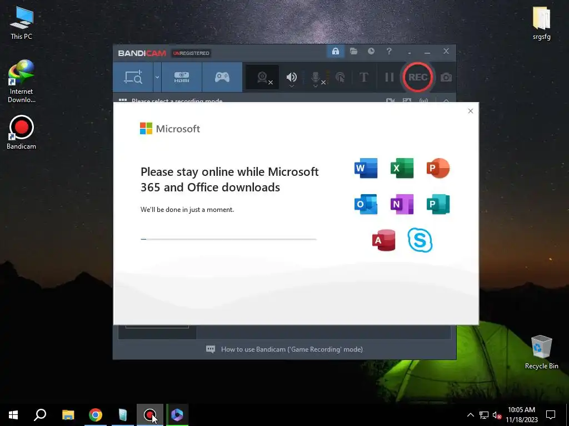Open This PC desktop icon
The image size is (569, 426).
pos(21,23)
